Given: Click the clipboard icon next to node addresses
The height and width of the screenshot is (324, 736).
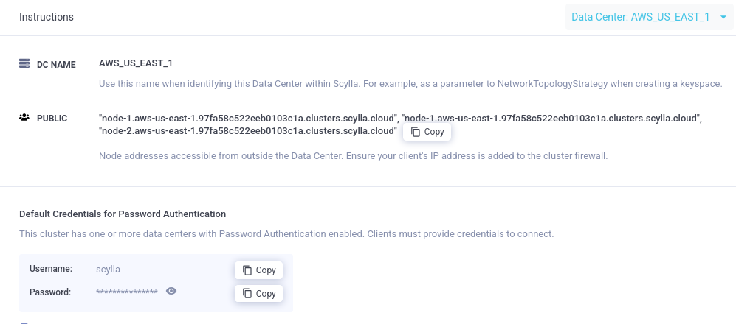Looking at the screenshot, I should 416,132.
